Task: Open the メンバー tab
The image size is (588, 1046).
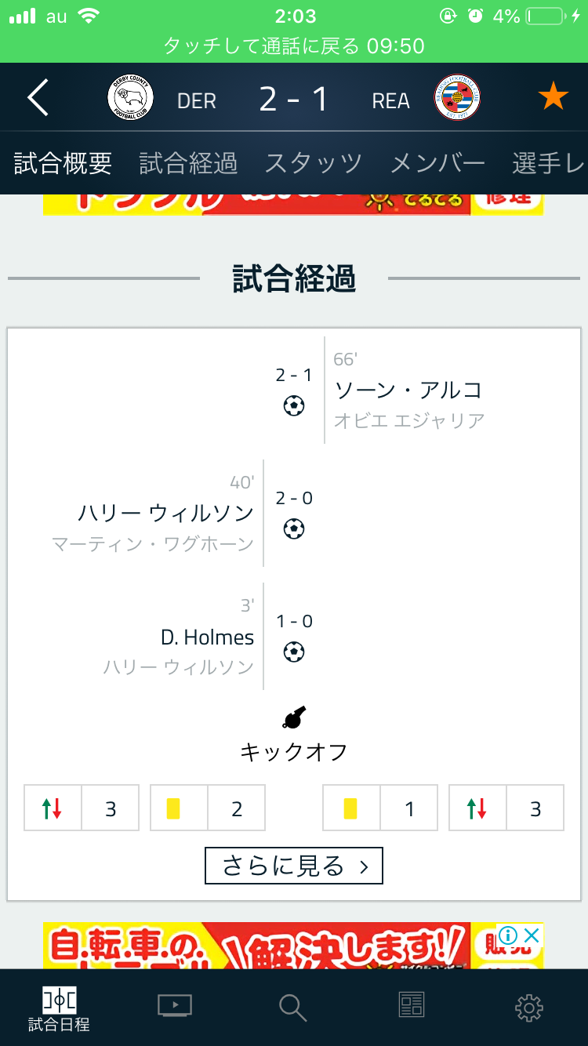Action: (x=437, y=163)
